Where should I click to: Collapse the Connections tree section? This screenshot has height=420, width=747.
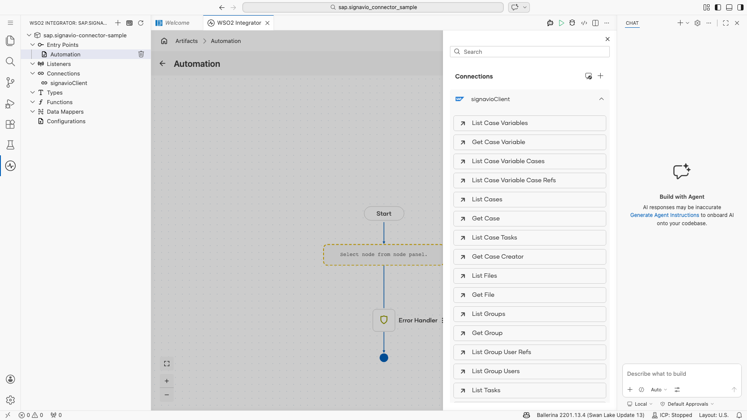pyautogui.click(x=33, y=73)
